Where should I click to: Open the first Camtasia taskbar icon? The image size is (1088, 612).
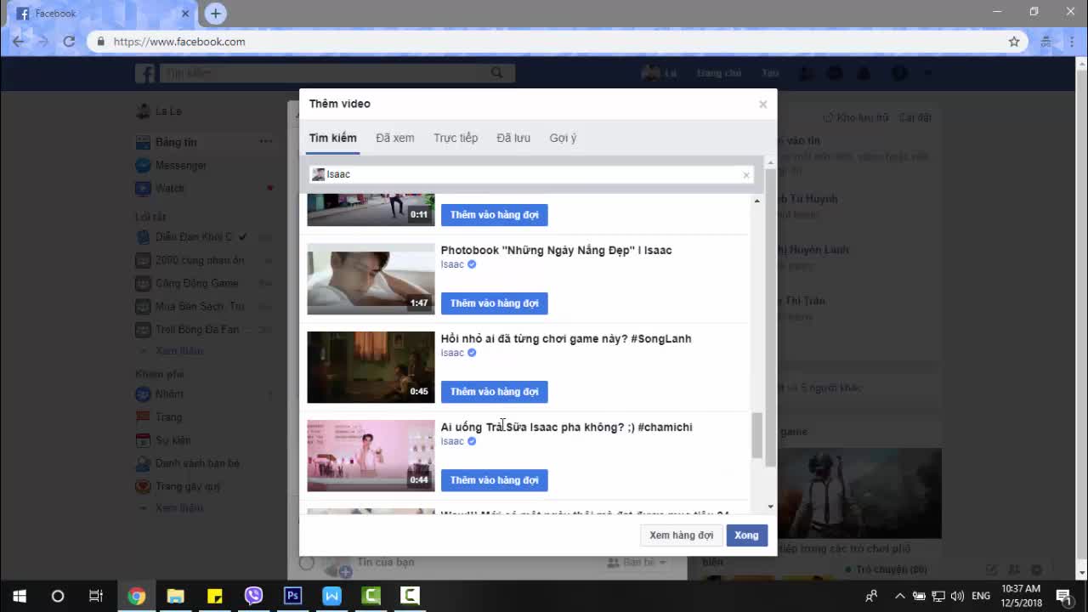tap(371, 596)
